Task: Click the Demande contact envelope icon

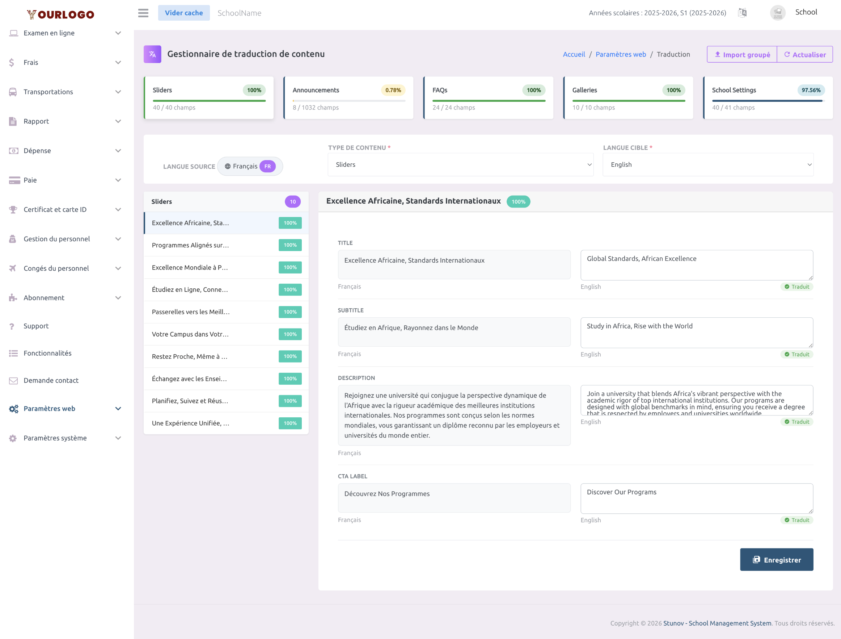Action: tap(13, 381)
